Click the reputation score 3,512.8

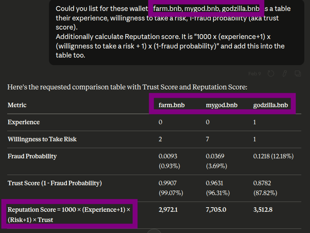point(263,210)
